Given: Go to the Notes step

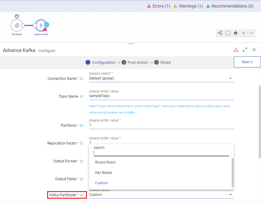Looking at the screenshot, I should pos(163,62).
